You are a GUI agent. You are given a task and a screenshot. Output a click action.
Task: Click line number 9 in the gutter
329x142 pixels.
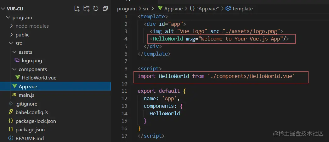point(126,76)
